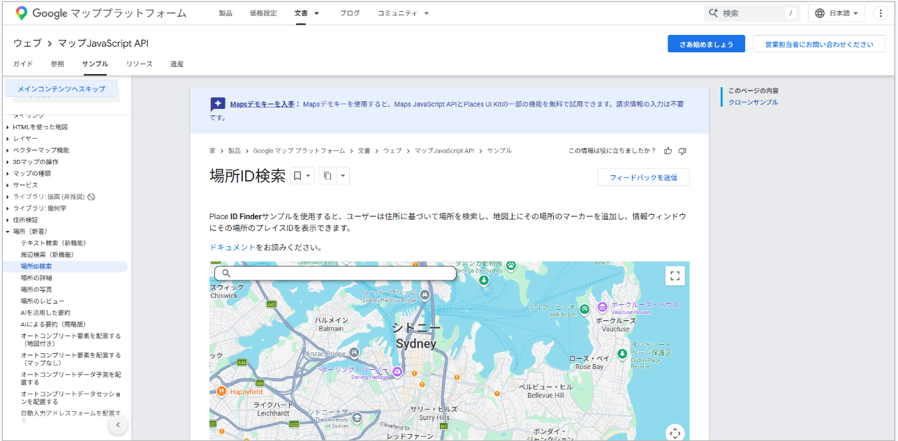Click the クローンサンプル link
898x441 pixels.
coord(753,103)
